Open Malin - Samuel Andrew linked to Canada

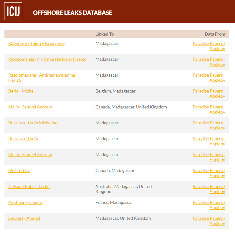click(30, 107)
